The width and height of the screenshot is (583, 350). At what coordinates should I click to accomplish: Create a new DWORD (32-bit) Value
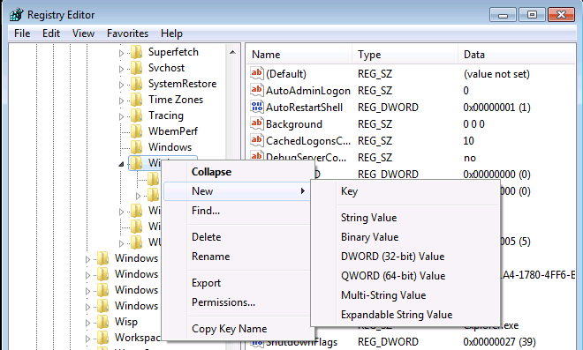tap(405, 257)
